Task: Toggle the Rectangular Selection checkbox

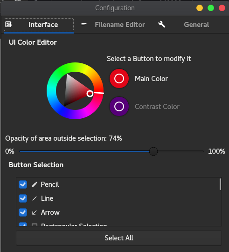Action: point(23,225)
